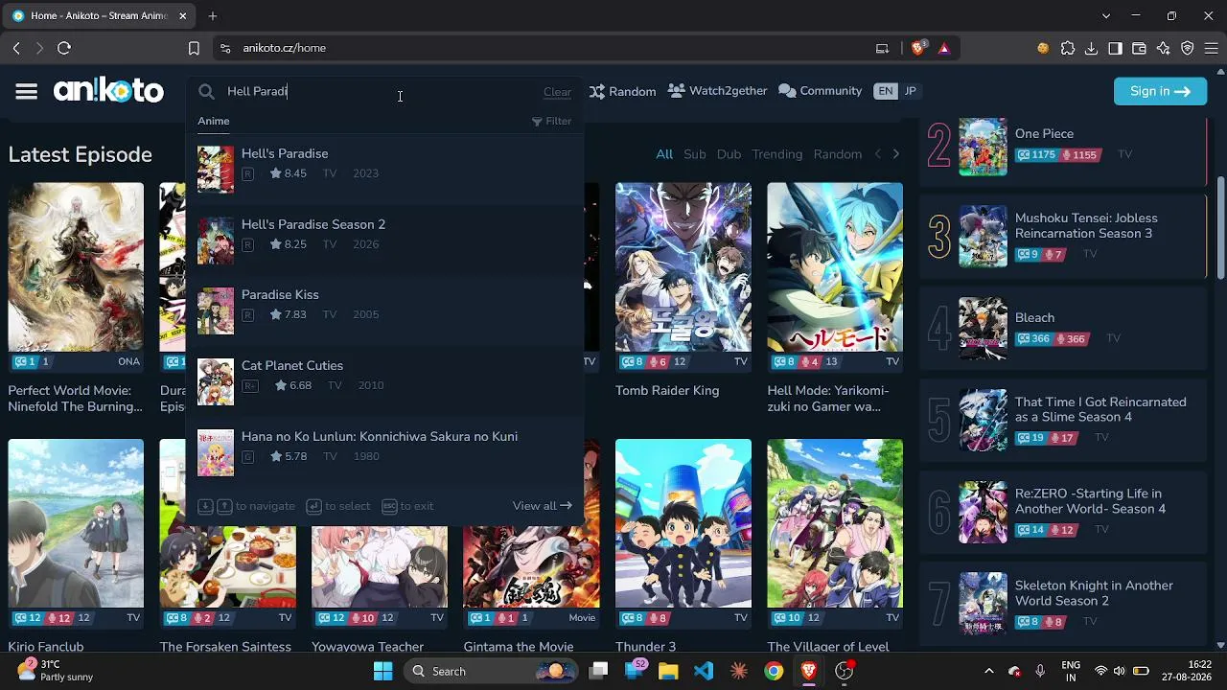Open Hell Mode card thumbnail
Viewport: 1227px width, 690px height.
[x=835, y=267]
